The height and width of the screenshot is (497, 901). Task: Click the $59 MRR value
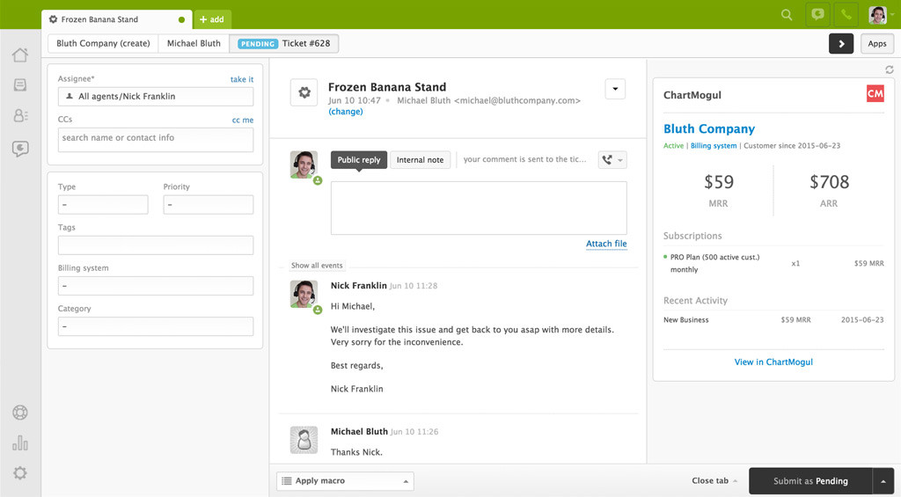click(718, 182)
